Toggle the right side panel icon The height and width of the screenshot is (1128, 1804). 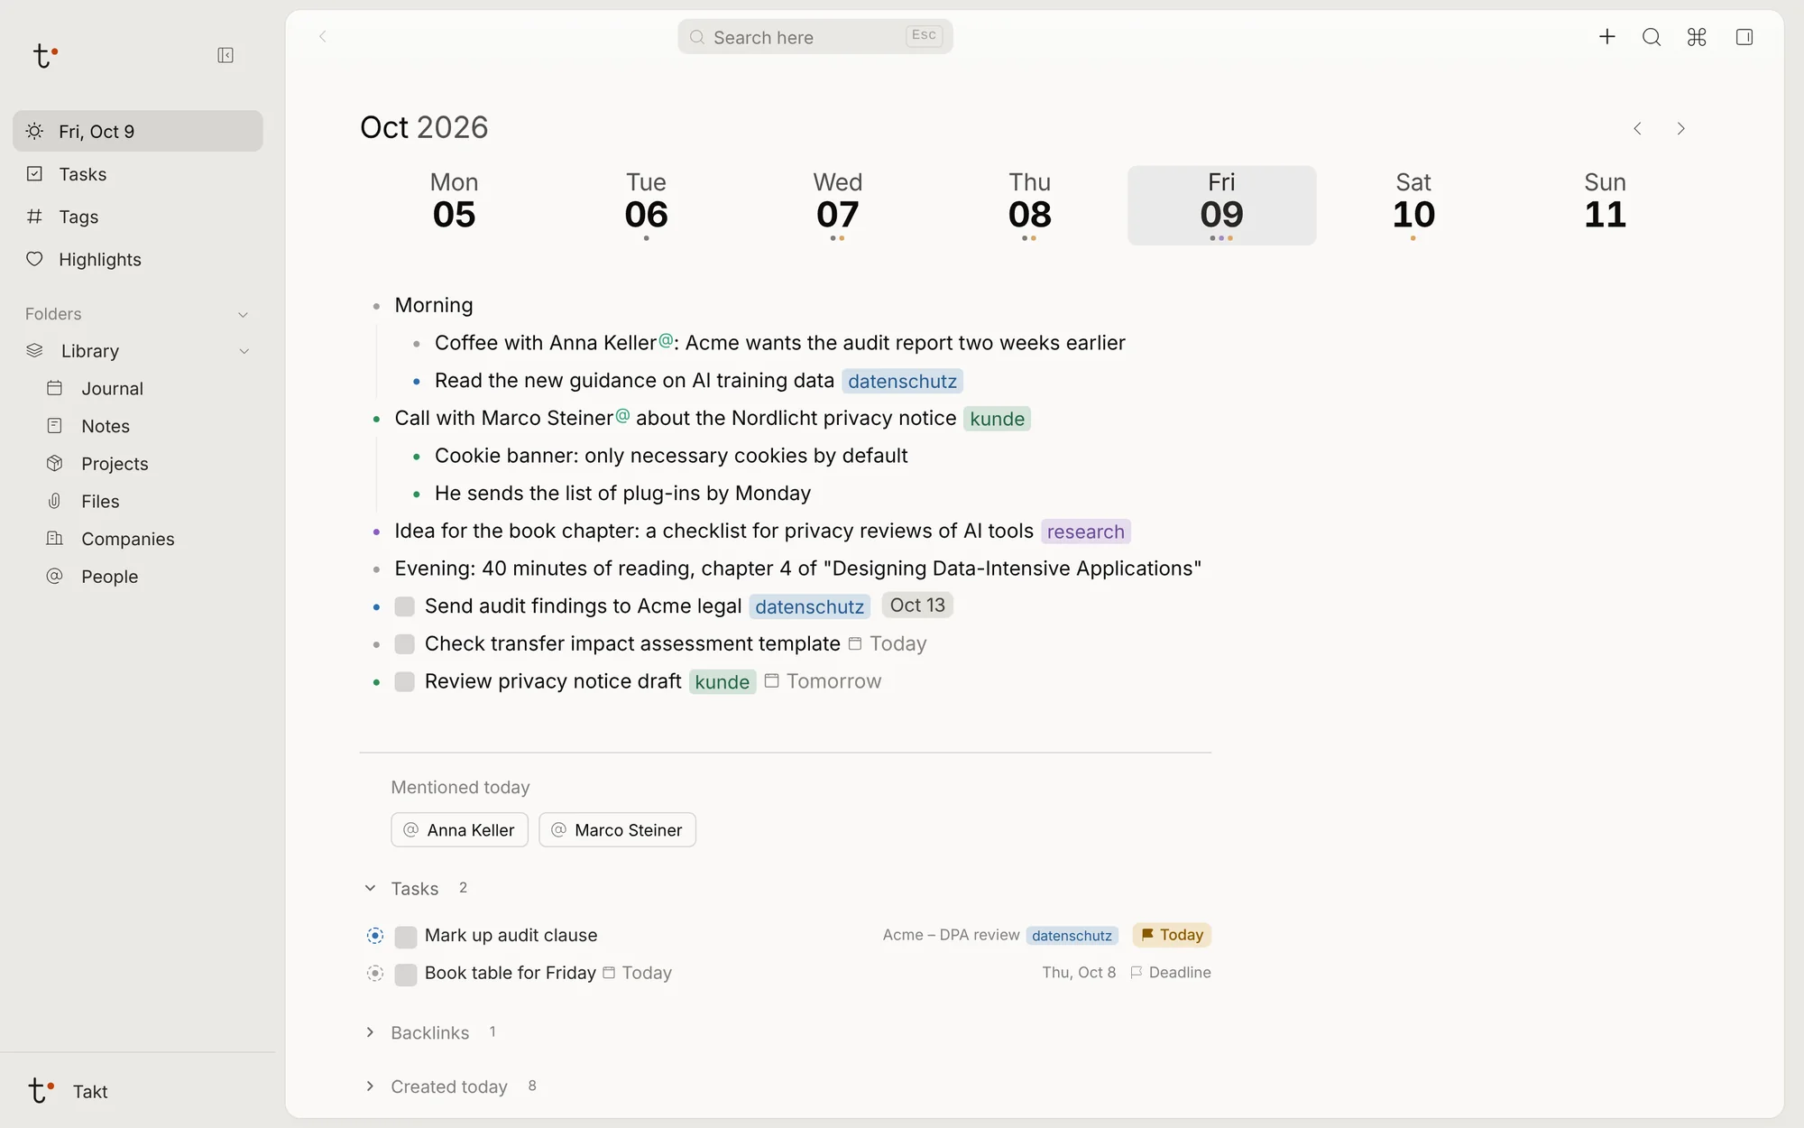1744,37
